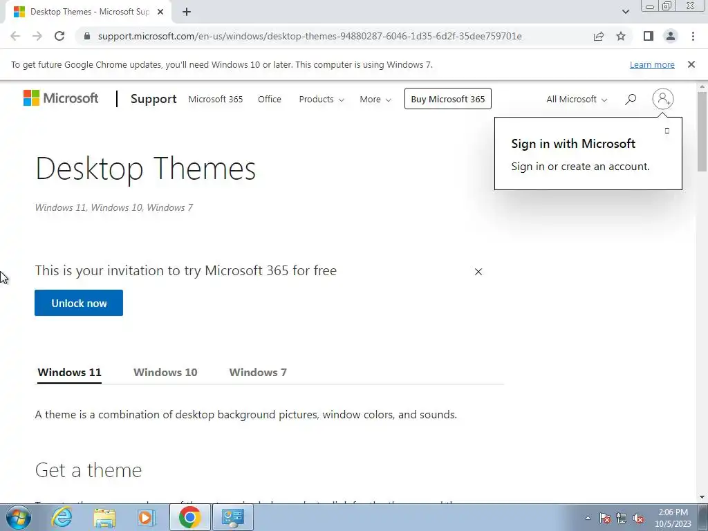Click the muted volume tray icon
708x531 pixels.
pos(638,518)
